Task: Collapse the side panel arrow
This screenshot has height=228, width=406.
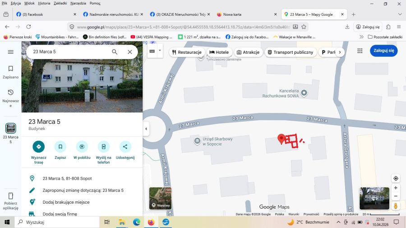Action: coord(146,129)
